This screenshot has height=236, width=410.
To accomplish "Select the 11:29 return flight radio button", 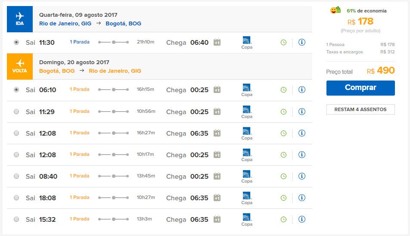I will click(16, 112).
